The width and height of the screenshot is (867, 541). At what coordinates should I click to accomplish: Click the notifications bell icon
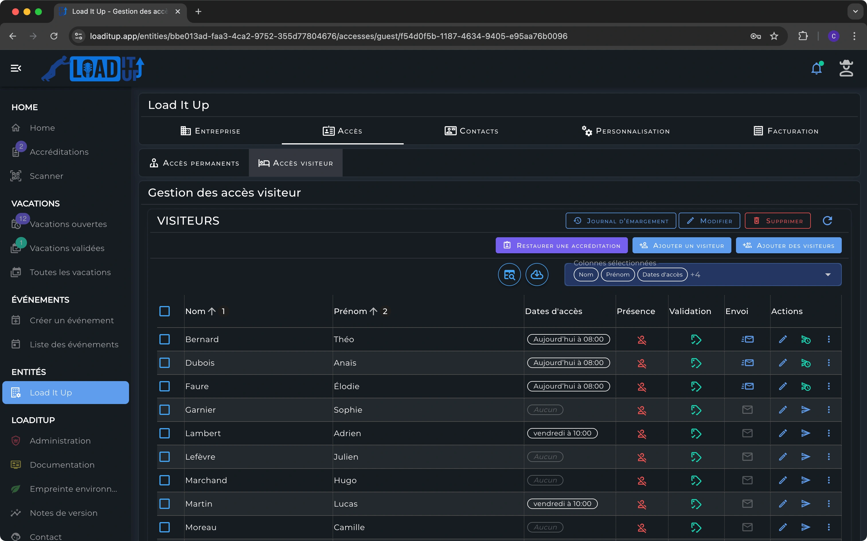[x=816, y=68]
